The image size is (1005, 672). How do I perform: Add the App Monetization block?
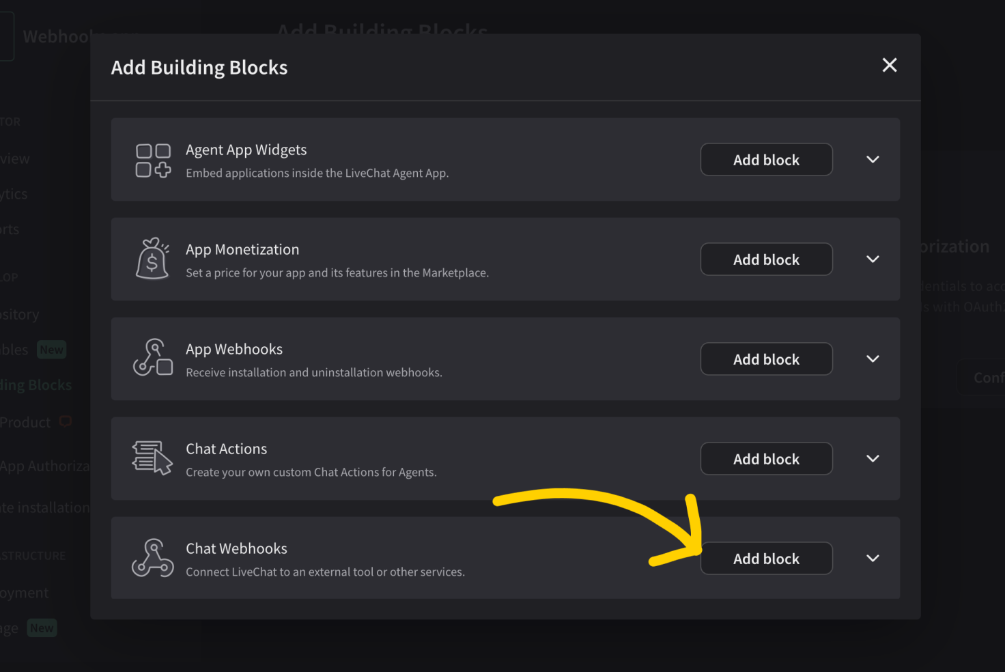click(x=767, y=260)
